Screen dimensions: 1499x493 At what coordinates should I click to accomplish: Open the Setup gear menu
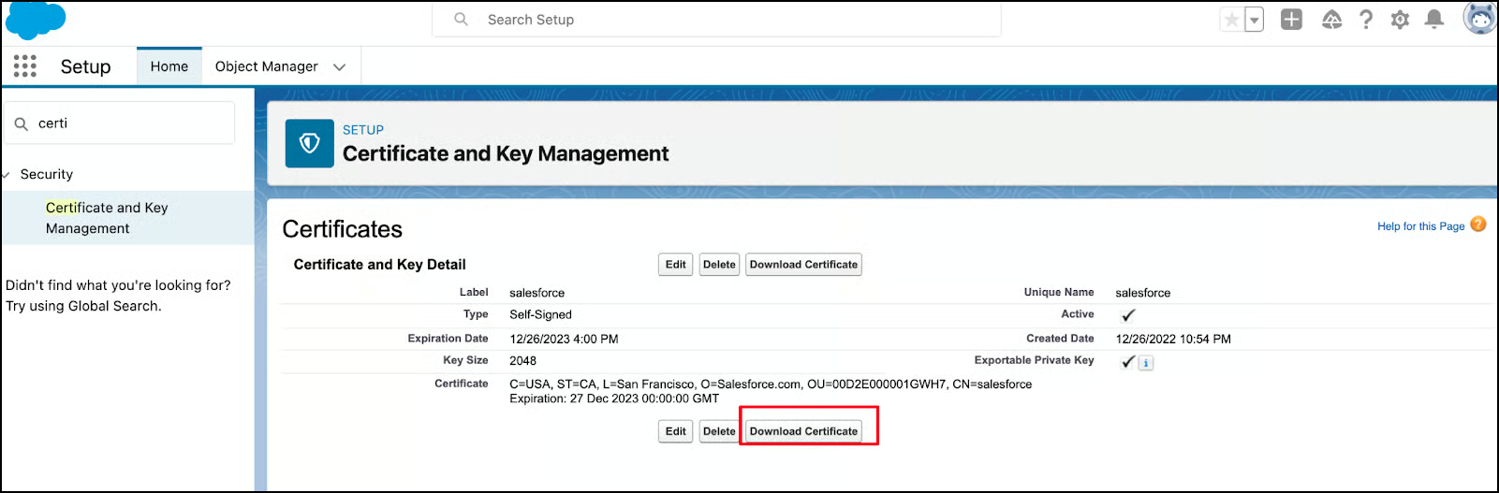point(1400,20)
